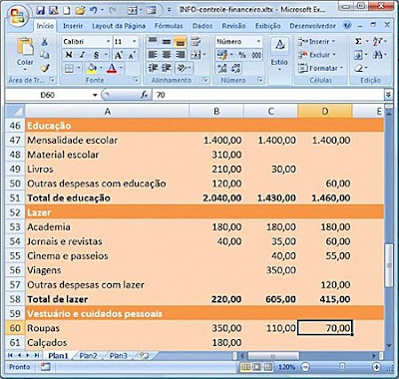Toggle Italic formatting button

tap(82, 55)
